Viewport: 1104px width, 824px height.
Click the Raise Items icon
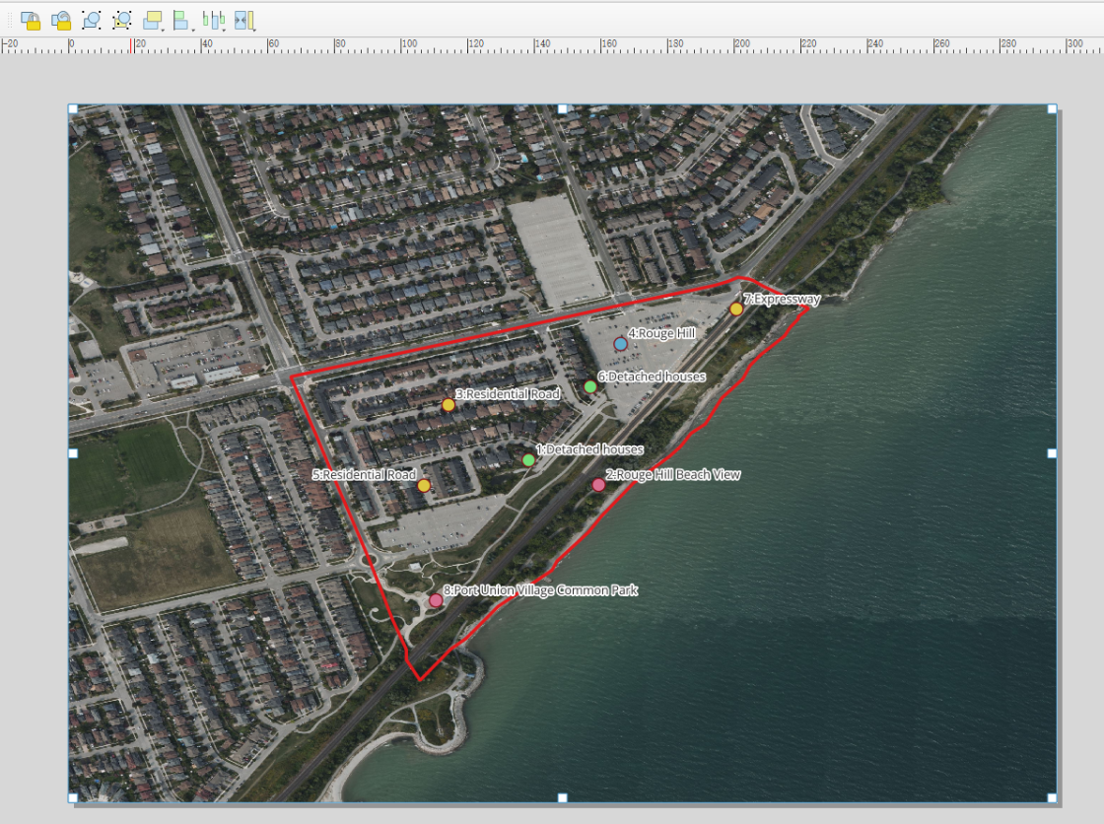tap(152, 21)
